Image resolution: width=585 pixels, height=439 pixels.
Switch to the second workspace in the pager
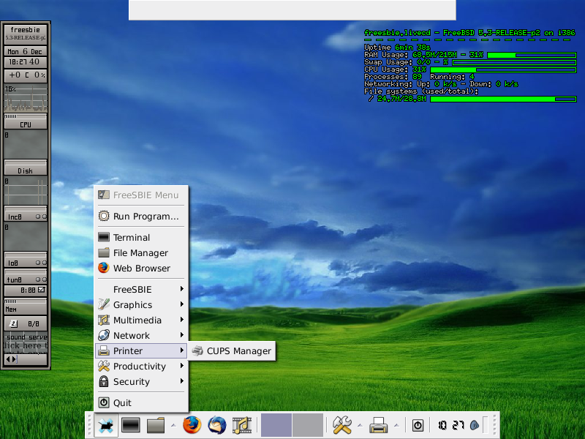click(308, 425)
